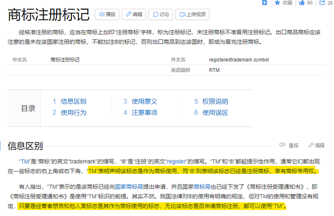This screenshot has width=334, height=216.
Task: Open the 国家商标局 hyperlink
Action: click(129, 187)
